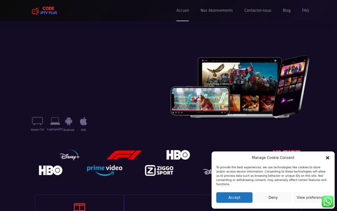The height and width of the screenshot is (211, 337).
Task: Click the Smart TV icon
Action: coord(37,121)
